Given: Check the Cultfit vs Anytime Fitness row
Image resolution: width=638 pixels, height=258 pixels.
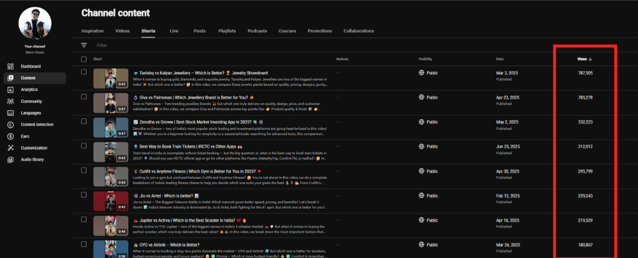Looking at the screenshot, I should [x=84, y=171].
